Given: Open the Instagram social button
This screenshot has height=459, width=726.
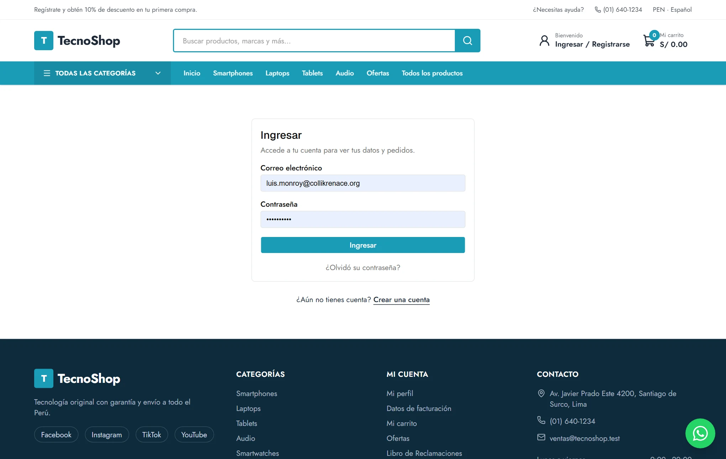Looking at the screenshot, I should point(107,434).
